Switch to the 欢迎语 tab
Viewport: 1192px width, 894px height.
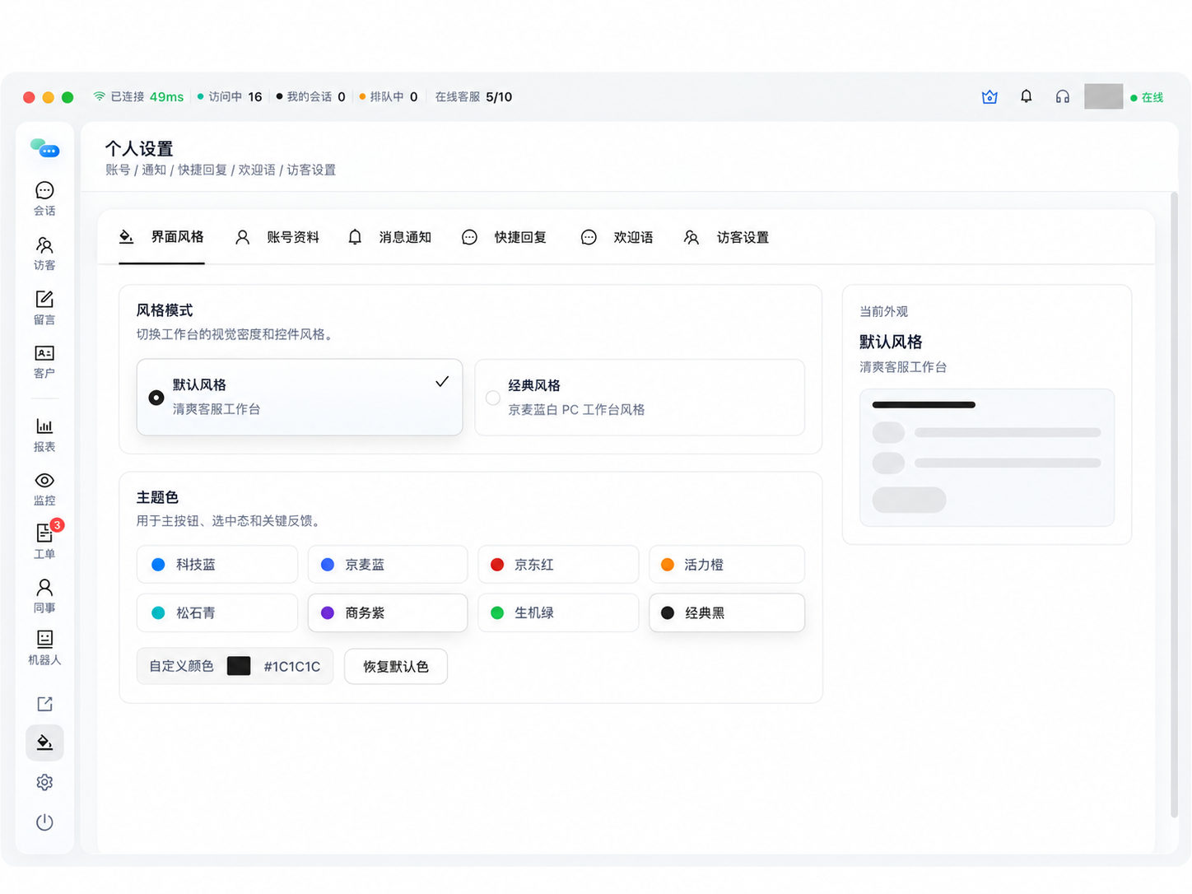(617, 237)
